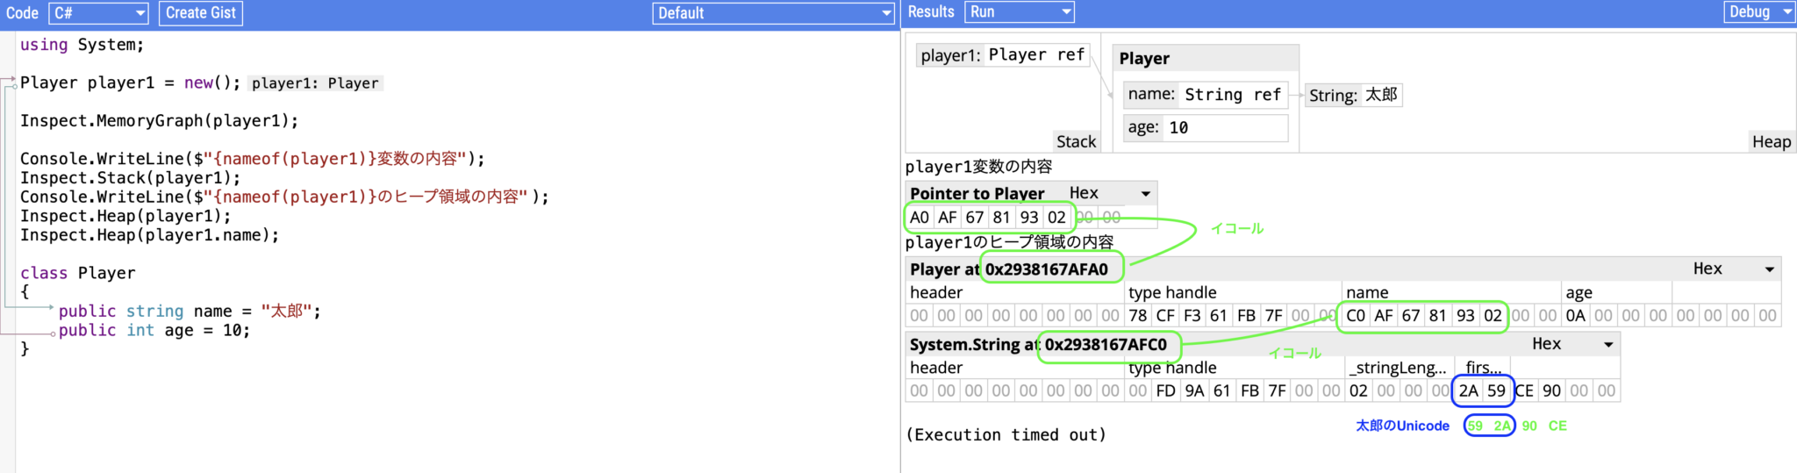Open the Debug build mode dropdown
This screenshot has height=473, width=1797.
(1758, 12)
